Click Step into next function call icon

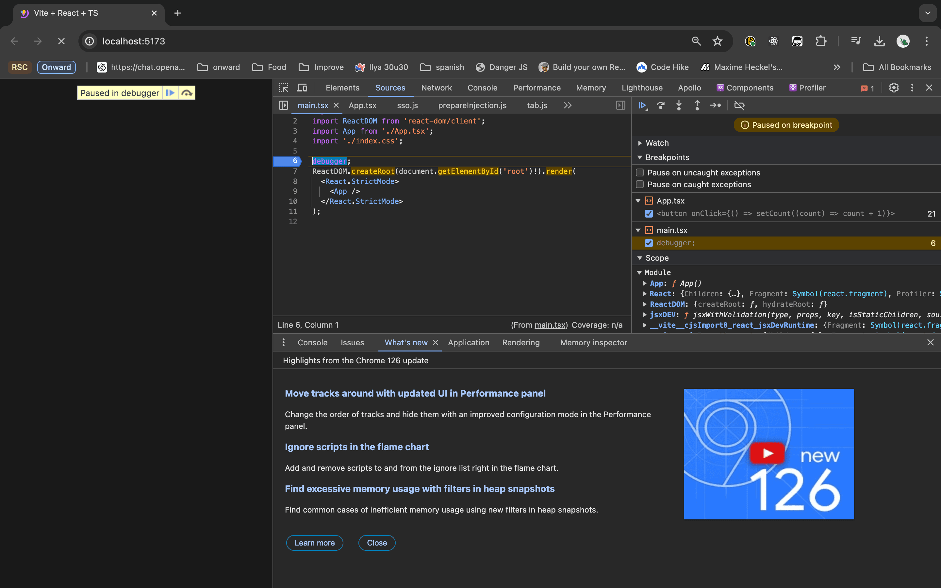click(679, 106)
